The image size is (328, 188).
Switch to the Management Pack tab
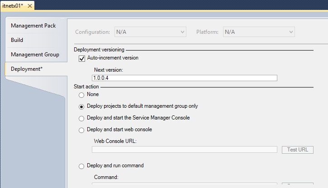pyautogui.click(x=33, y=26)
